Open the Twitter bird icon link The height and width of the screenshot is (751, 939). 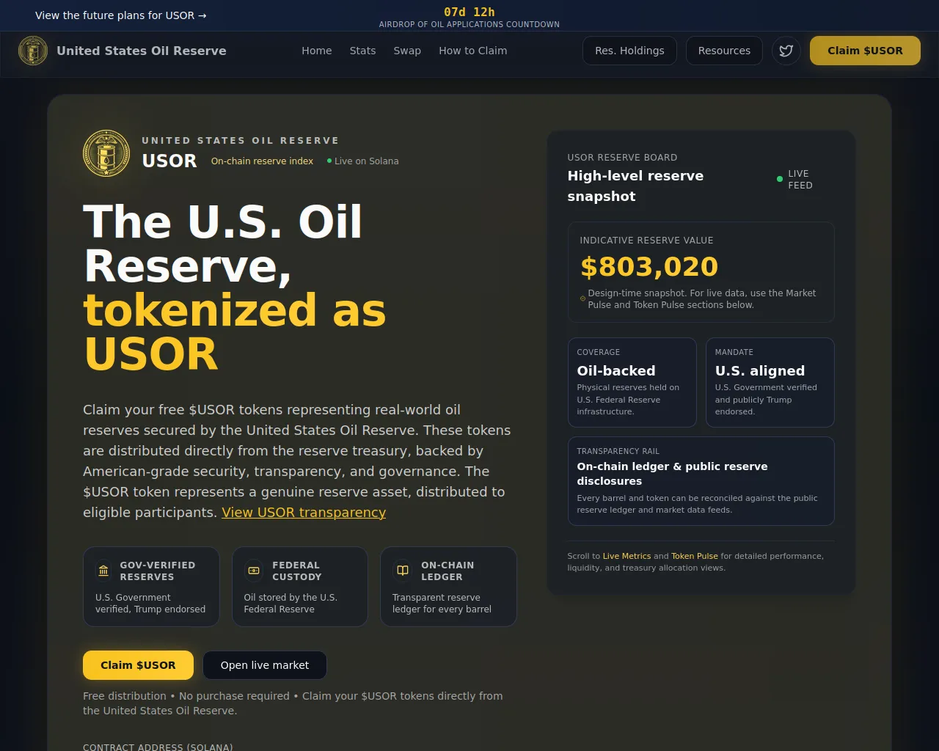point(786,51)
